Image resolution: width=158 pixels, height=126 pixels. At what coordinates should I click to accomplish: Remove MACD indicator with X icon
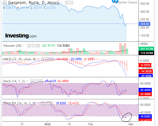[x=52, y=59]
